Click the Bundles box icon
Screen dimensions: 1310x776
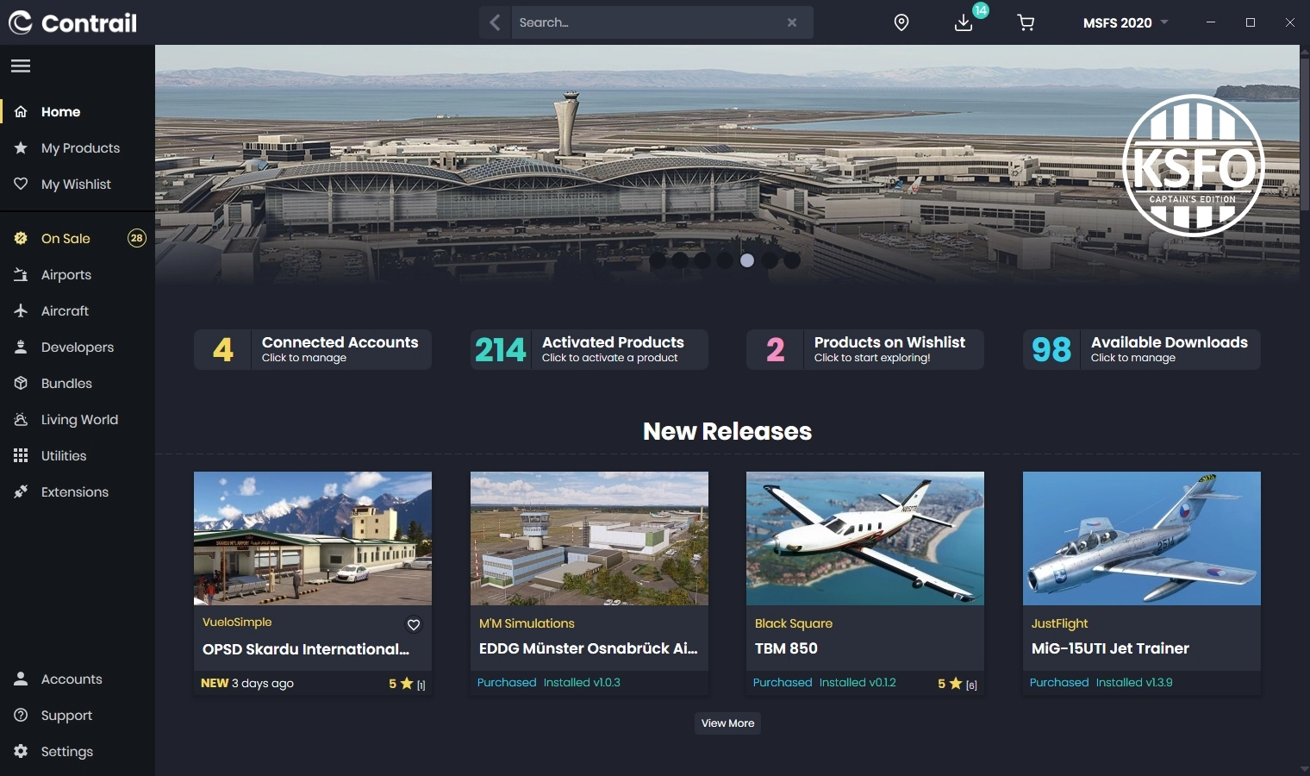21,384
